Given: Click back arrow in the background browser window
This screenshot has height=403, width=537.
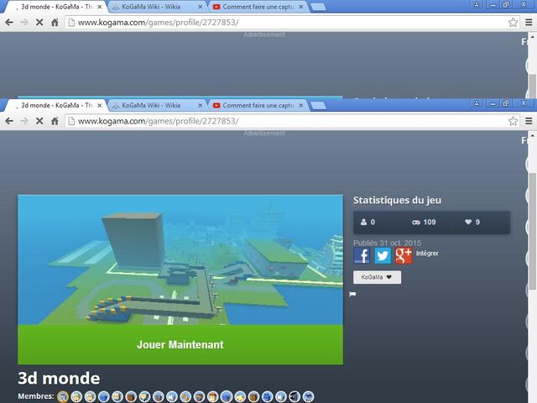Looking at the screenshot, I should coord(9,23).
